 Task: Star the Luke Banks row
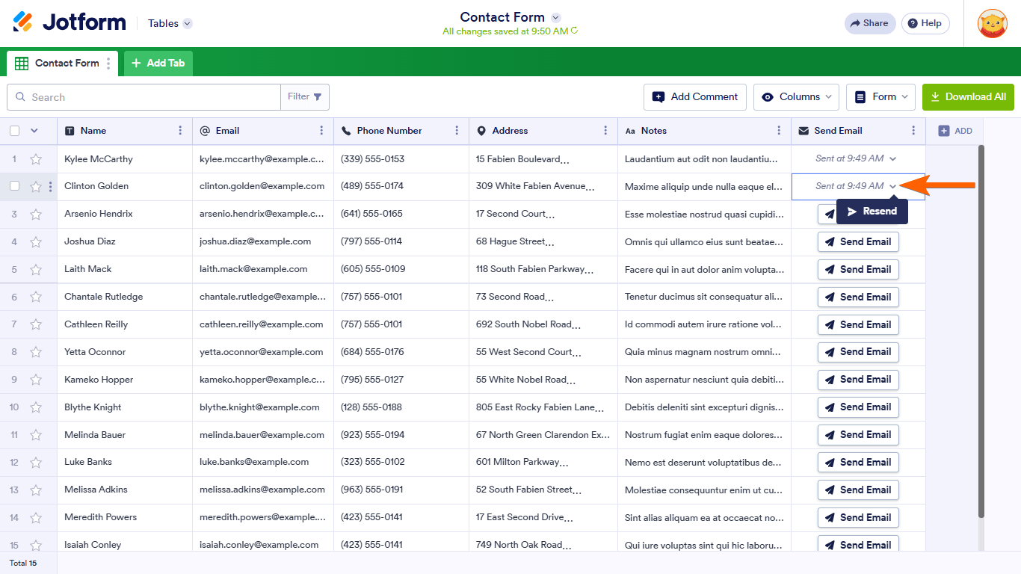[36, 463]
